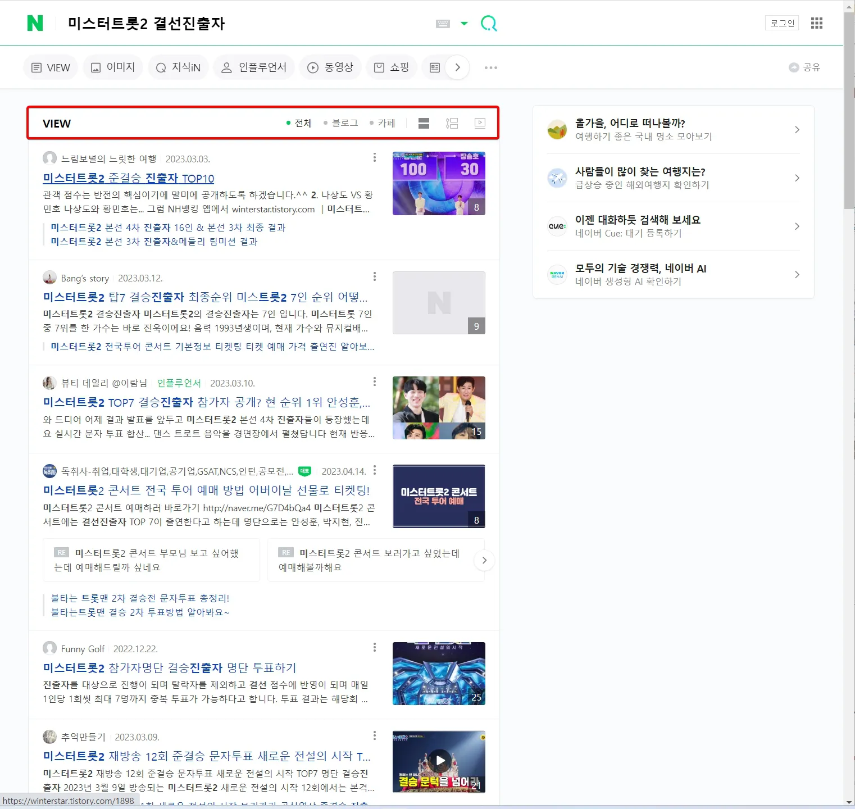Click the 미스터트롯2 콘서트 전국 투어 예매 thumbnail
The height and width of the screenshot is (809, 855).
point(439,496)
